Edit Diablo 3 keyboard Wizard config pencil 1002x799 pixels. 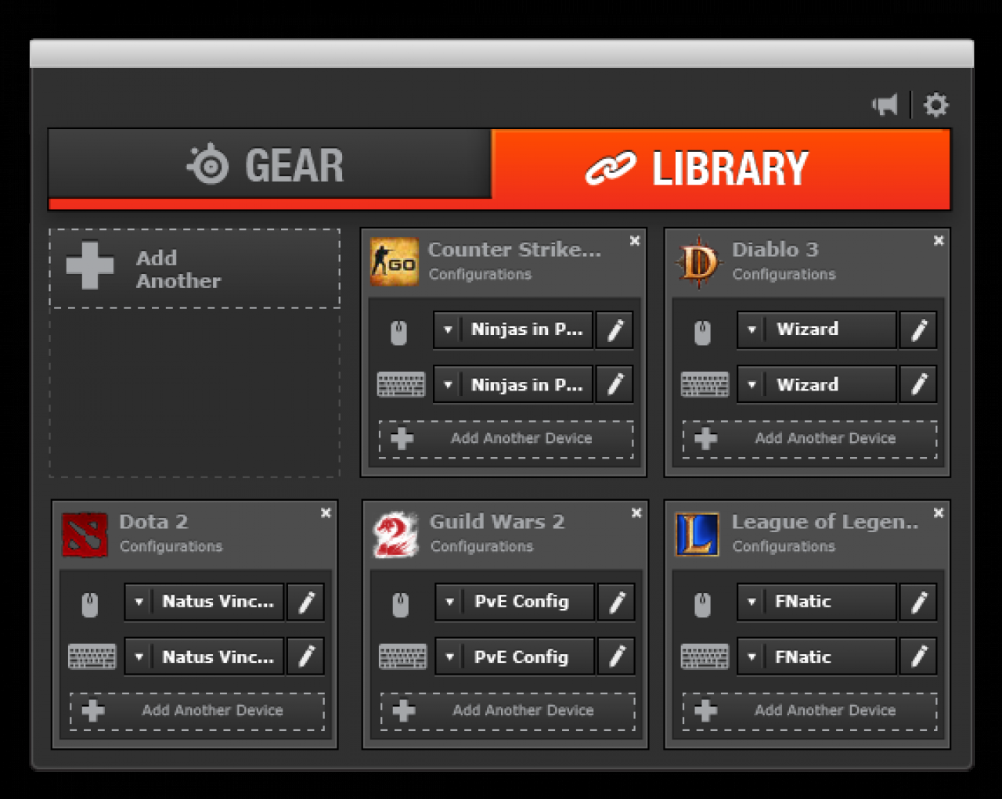(918, 384)
